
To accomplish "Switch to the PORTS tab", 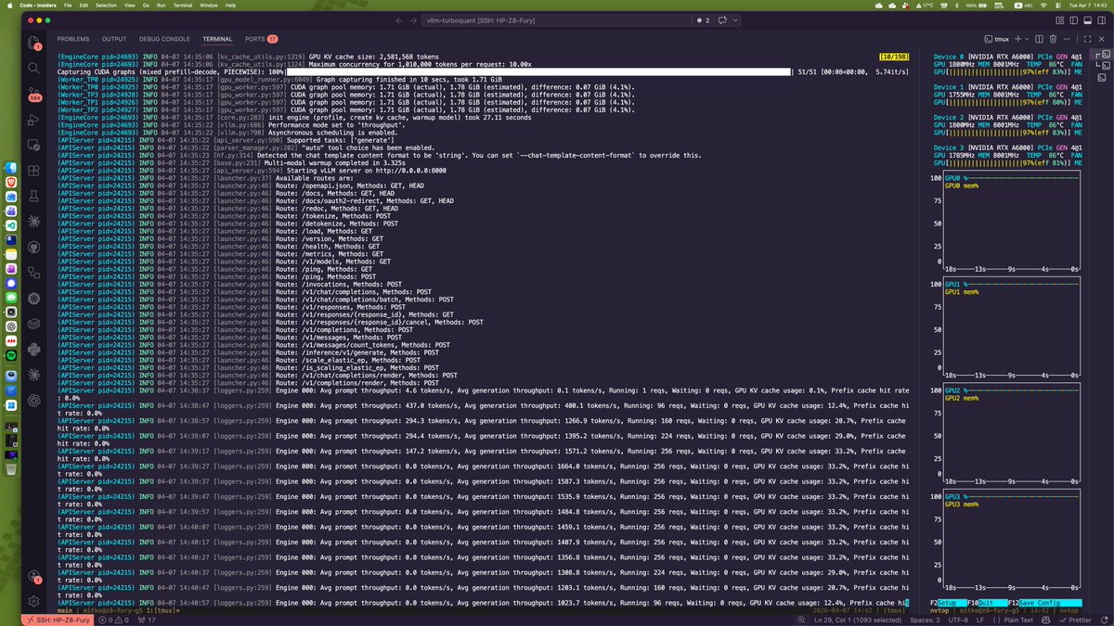I will (261, 39).
